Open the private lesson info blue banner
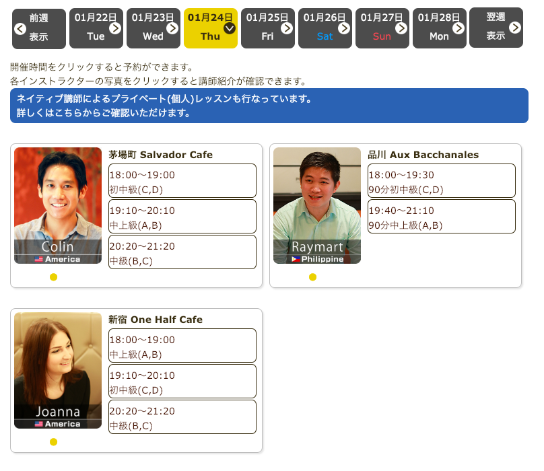The width and height of the screenshot is (544, 471). pos(269,106)
